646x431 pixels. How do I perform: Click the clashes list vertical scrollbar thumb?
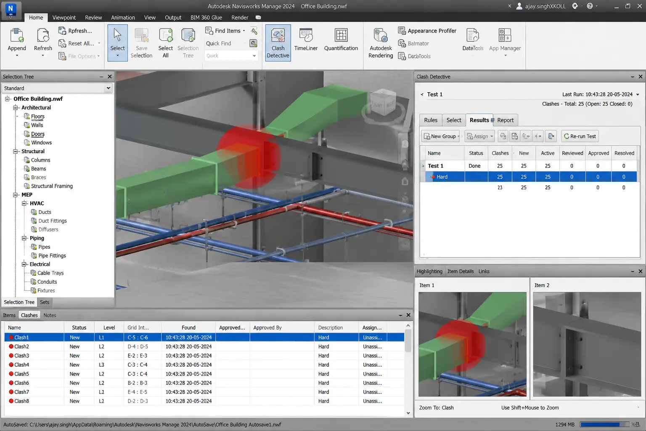coord(408,341)
